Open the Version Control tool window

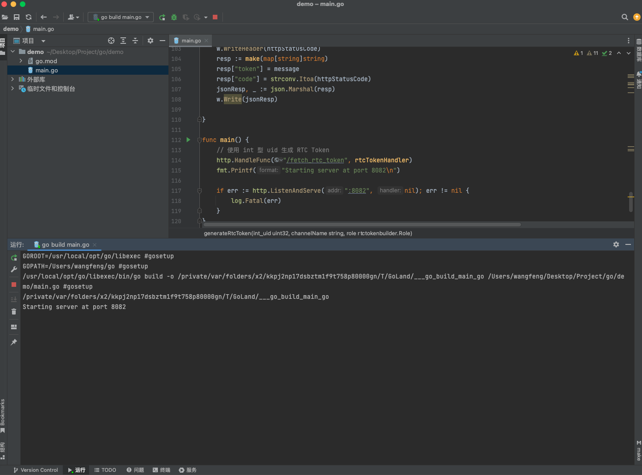36,470
